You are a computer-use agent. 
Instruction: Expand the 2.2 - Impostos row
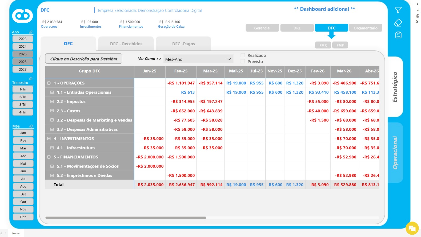(x=52, y=101)
